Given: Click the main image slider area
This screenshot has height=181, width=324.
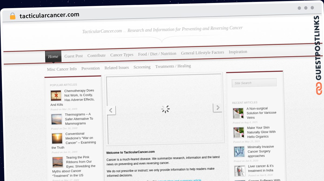Looking at the screenshot, I should pos(165,109).
